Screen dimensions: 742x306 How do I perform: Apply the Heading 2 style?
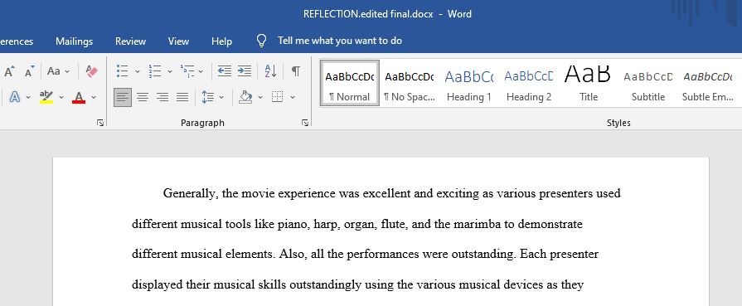click(x=529, y=82)
